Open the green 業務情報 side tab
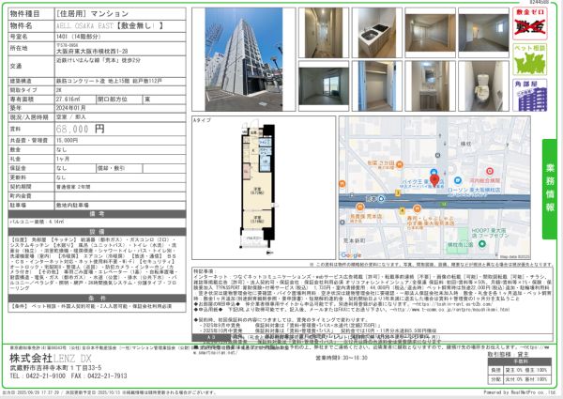 (550, 189)
